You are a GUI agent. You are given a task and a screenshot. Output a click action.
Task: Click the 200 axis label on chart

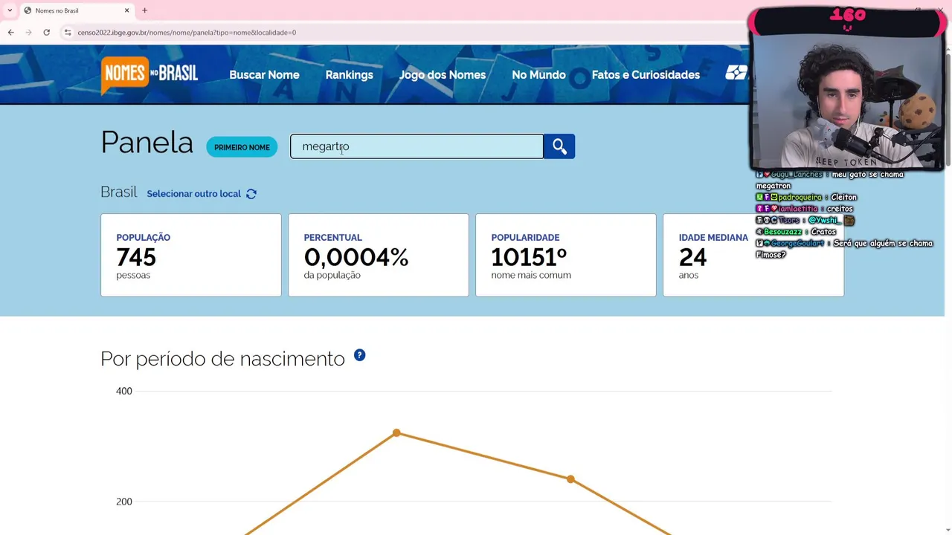pos(124,502)
